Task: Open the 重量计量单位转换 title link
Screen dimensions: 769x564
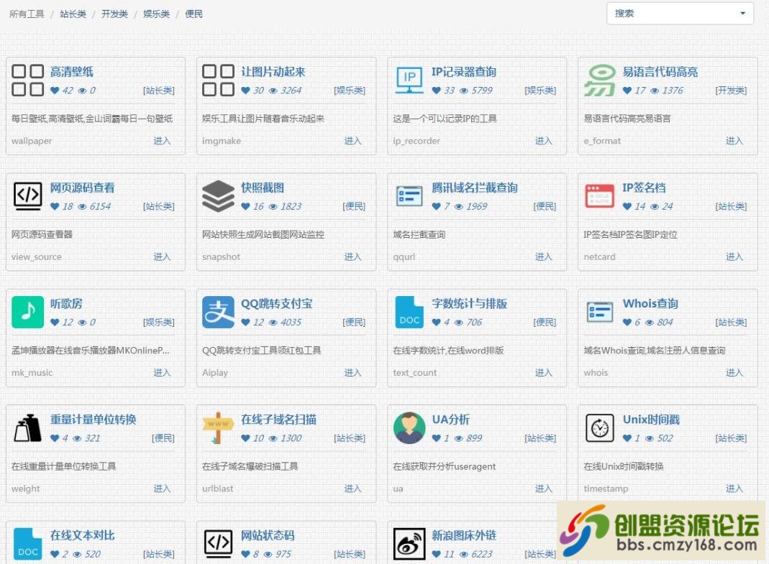Action: click(94, 420)
